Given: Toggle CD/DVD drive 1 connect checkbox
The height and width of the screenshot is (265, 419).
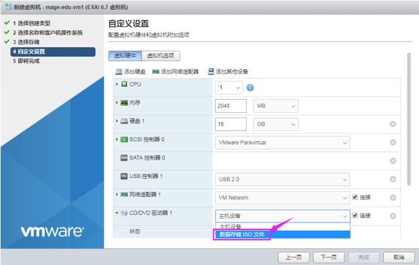Looking at the screenshot, I should coord(355,215).
